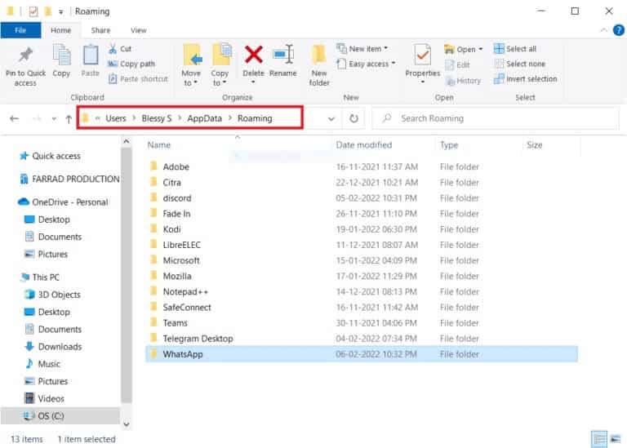Sort by the Name column header
Viewport: 627px width, 448px height.
click(x=158, y=145)
